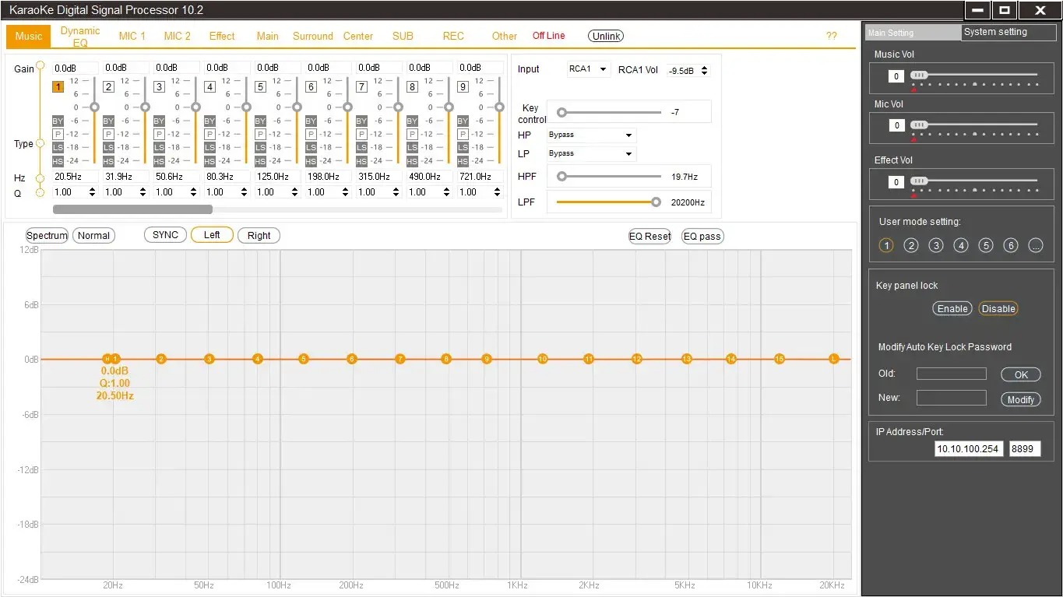
Task: Open the MIC 1 tab
Action: tap(132, 36)
